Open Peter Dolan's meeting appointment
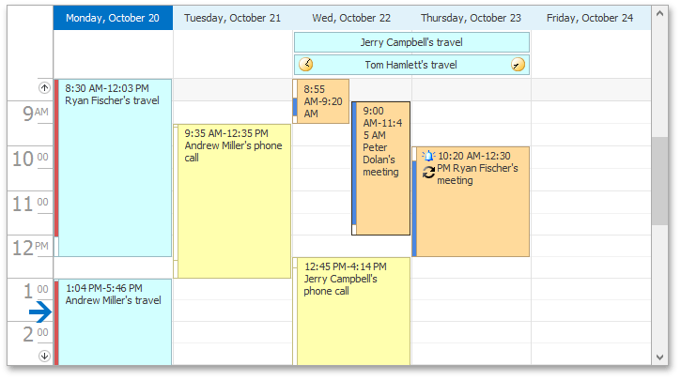 click(381, 169)
